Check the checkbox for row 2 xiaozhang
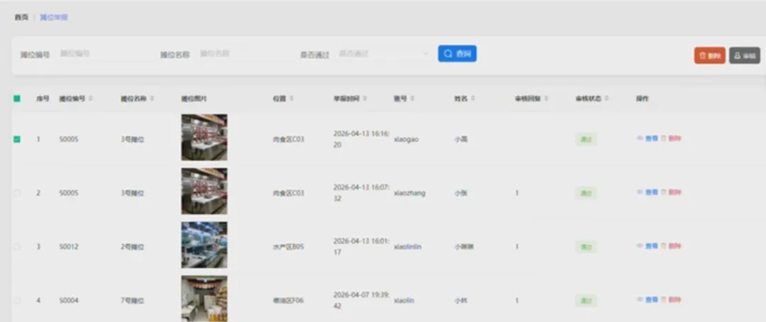The width and height of the screenshot is (766, 322). [x=17, y=193]
